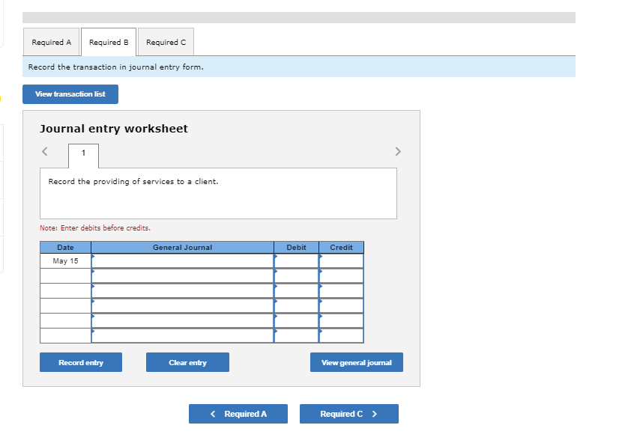Screen dimensions: 643x446
Task: Click the May 15 date cell
Action: click(65, 260)
